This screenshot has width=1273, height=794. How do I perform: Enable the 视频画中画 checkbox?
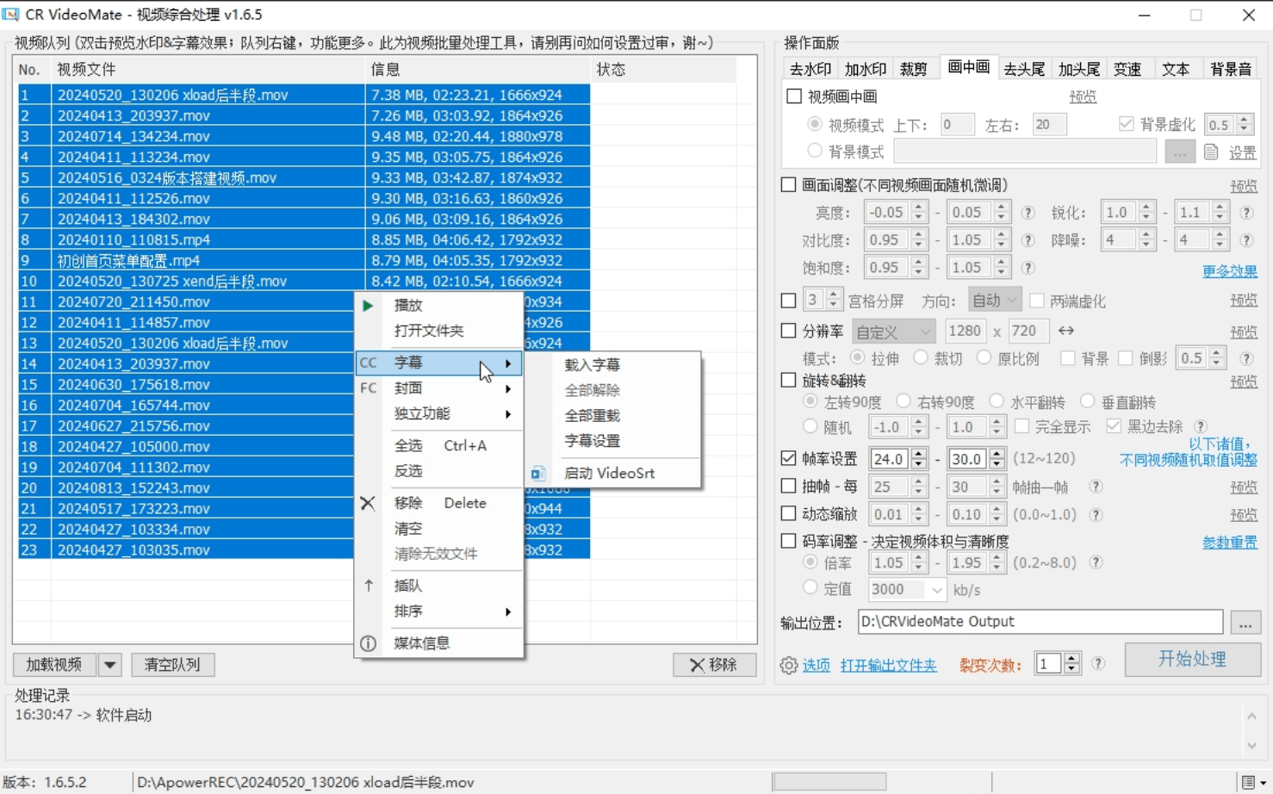(794, 96)
